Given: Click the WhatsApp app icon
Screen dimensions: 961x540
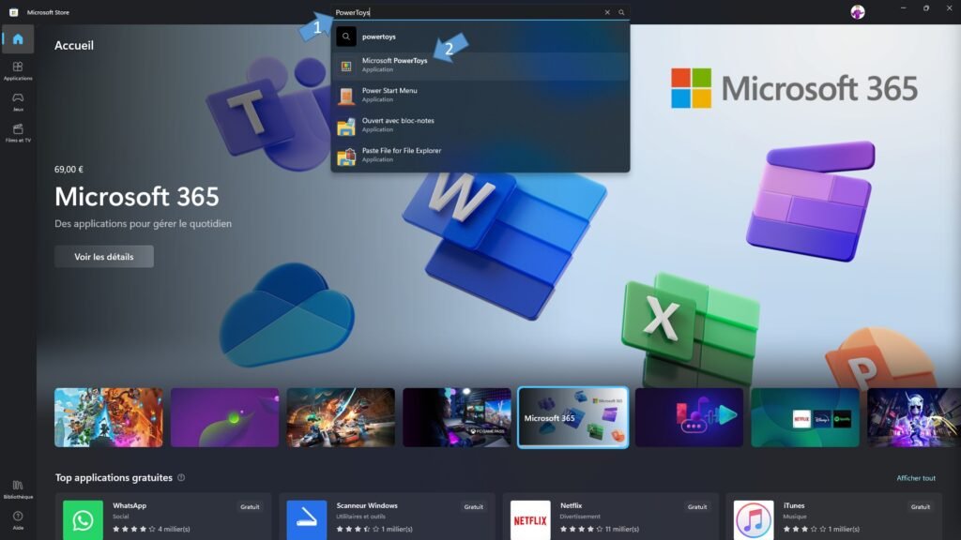Looking at the screenshot, I should coord(83,520).
